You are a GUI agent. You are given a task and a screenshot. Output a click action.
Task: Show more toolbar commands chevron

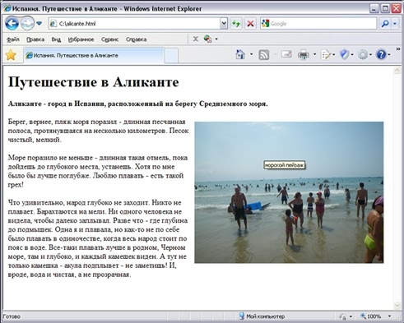[398, 49]
